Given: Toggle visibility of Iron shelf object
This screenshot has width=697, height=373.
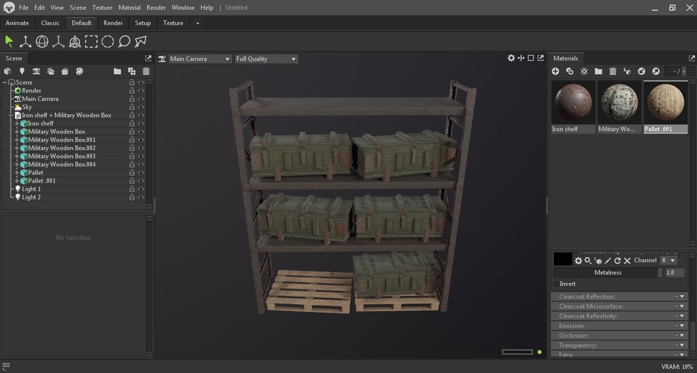Looking at the screenshot, I should coord(141,123).
